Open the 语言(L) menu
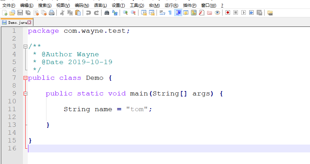 (x=100, y=5)
